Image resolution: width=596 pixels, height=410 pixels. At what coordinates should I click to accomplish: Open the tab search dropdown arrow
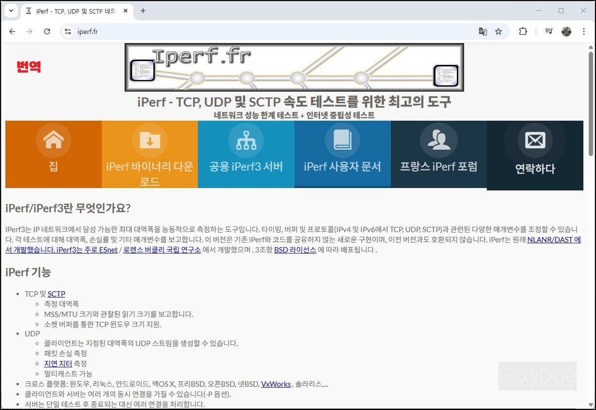11,11
